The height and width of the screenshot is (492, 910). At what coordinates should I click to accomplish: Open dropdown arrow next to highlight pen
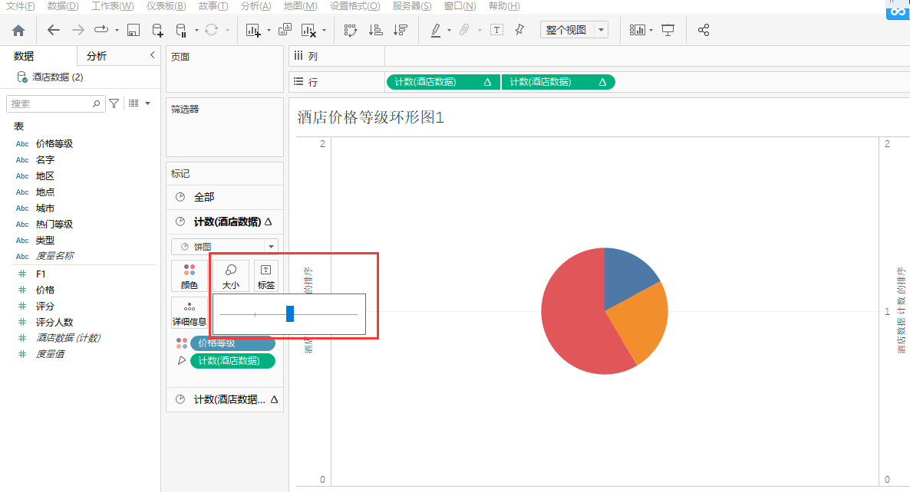point(449,30)
